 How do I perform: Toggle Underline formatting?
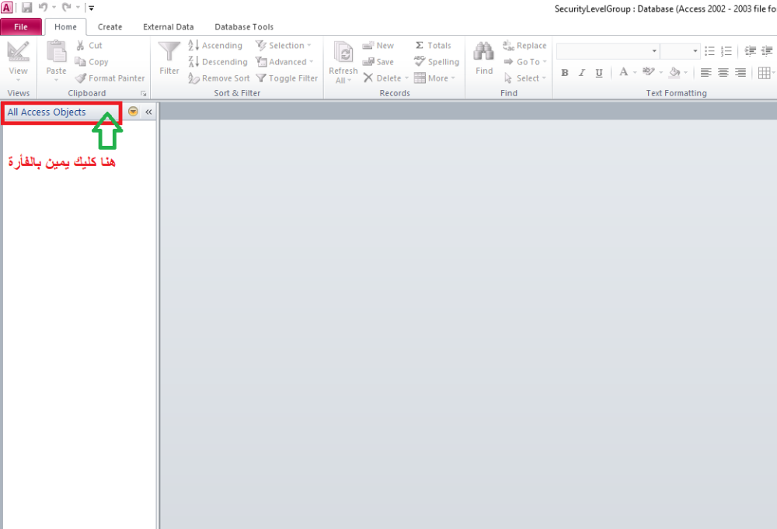(x=599, y=73)
